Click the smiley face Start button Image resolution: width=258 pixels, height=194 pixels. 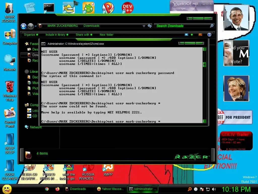(x=7, y=189)
